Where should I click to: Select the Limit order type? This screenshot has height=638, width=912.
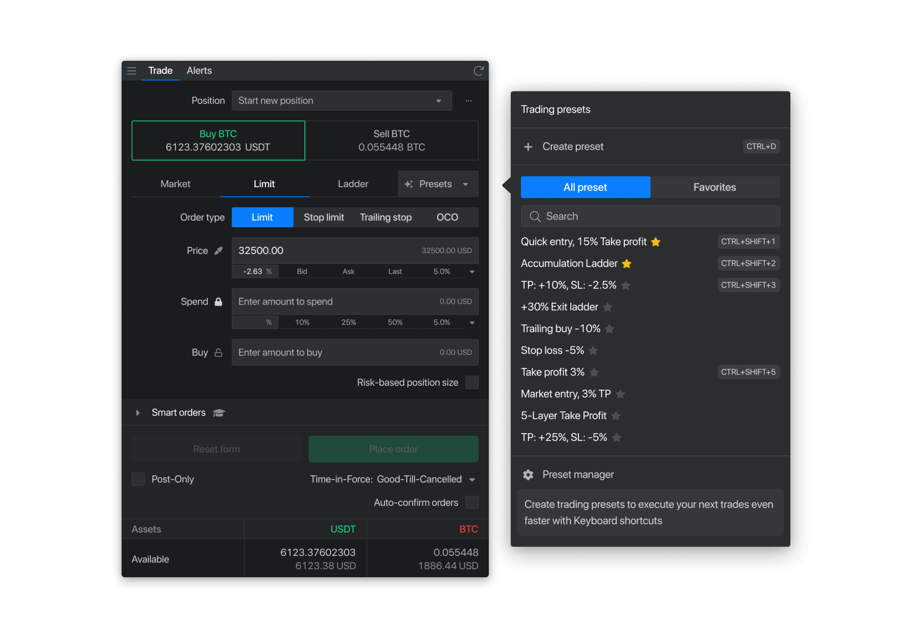coord(262,217)
